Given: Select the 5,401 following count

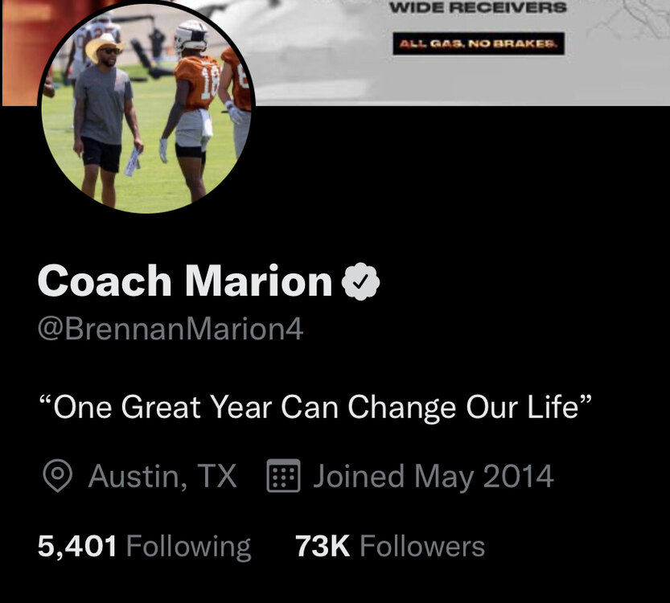Looking at the screenshot, I should point(77,546).
